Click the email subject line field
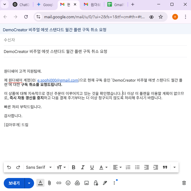The image size is (191, 191). pyautogui.click(x=95, y=52)
